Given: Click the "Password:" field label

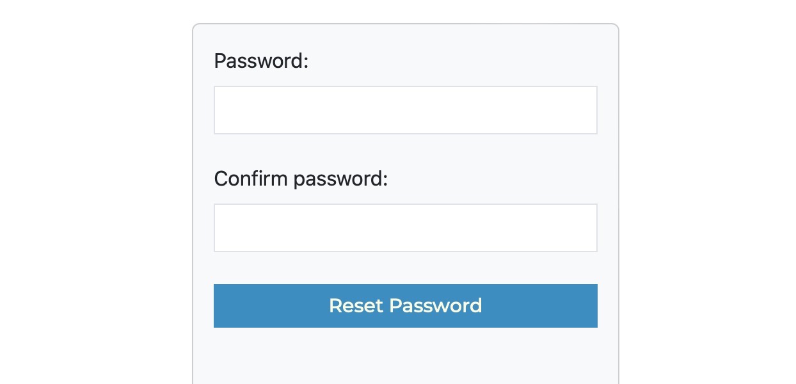Looking at the screenshot, I should tap(261, 61).
